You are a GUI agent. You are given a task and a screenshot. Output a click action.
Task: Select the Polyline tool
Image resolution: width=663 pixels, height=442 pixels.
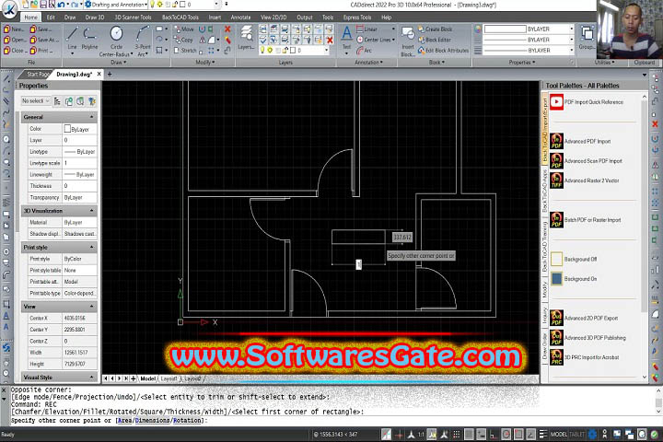89,38
